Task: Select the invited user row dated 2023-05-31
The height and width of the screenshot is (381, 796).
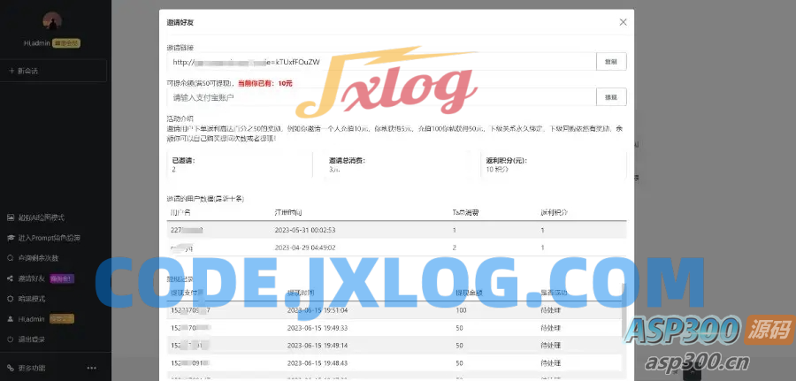Action: (396, 230)
